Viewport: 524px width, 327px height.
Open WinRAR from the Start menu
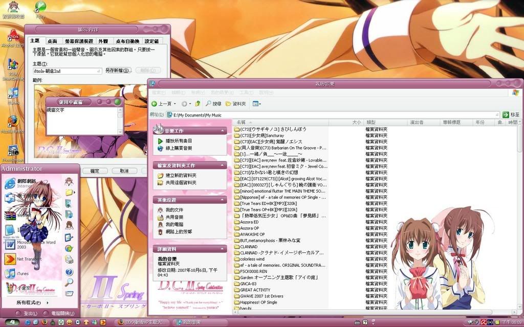(x=17, y=215)
